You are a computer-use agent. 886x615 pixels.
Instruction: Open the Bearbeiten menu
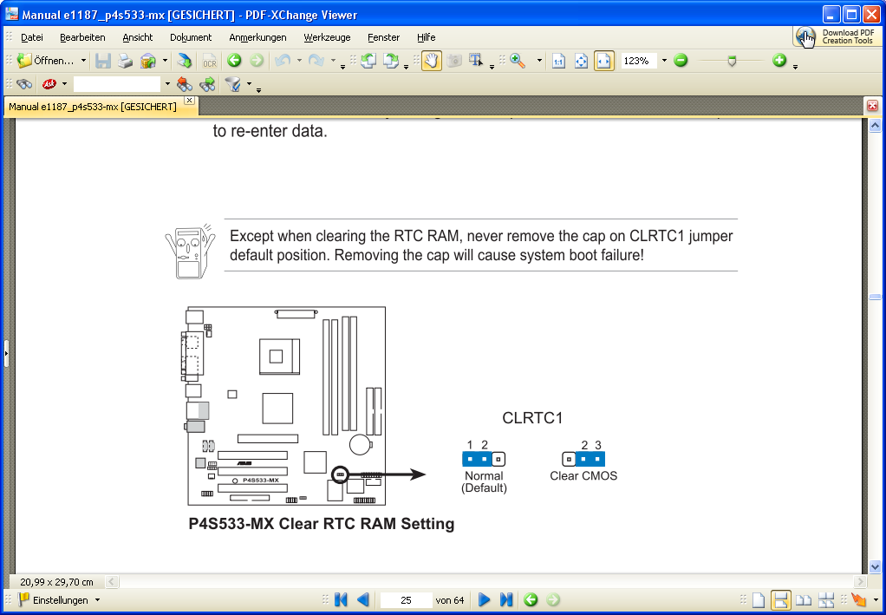tap(82, 37)
